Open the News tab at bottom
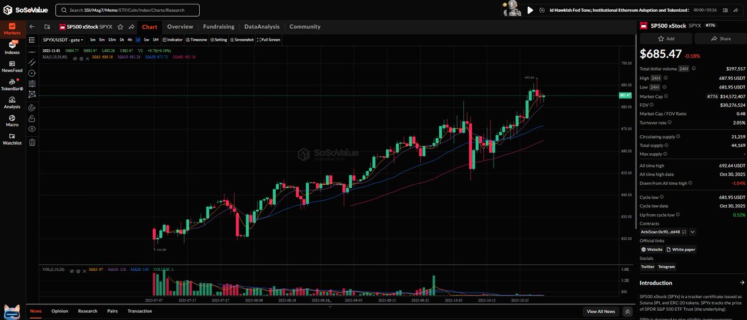Screen dimensions: 747x320 tap(35, 311)
